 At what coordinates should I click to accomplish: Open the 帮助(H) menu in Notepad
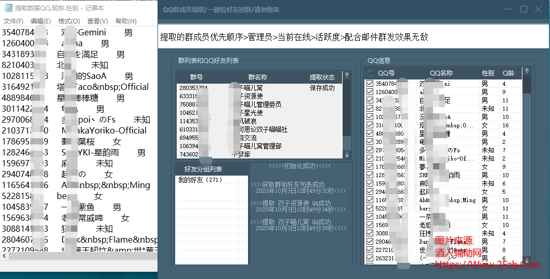(x=126, y=21)
